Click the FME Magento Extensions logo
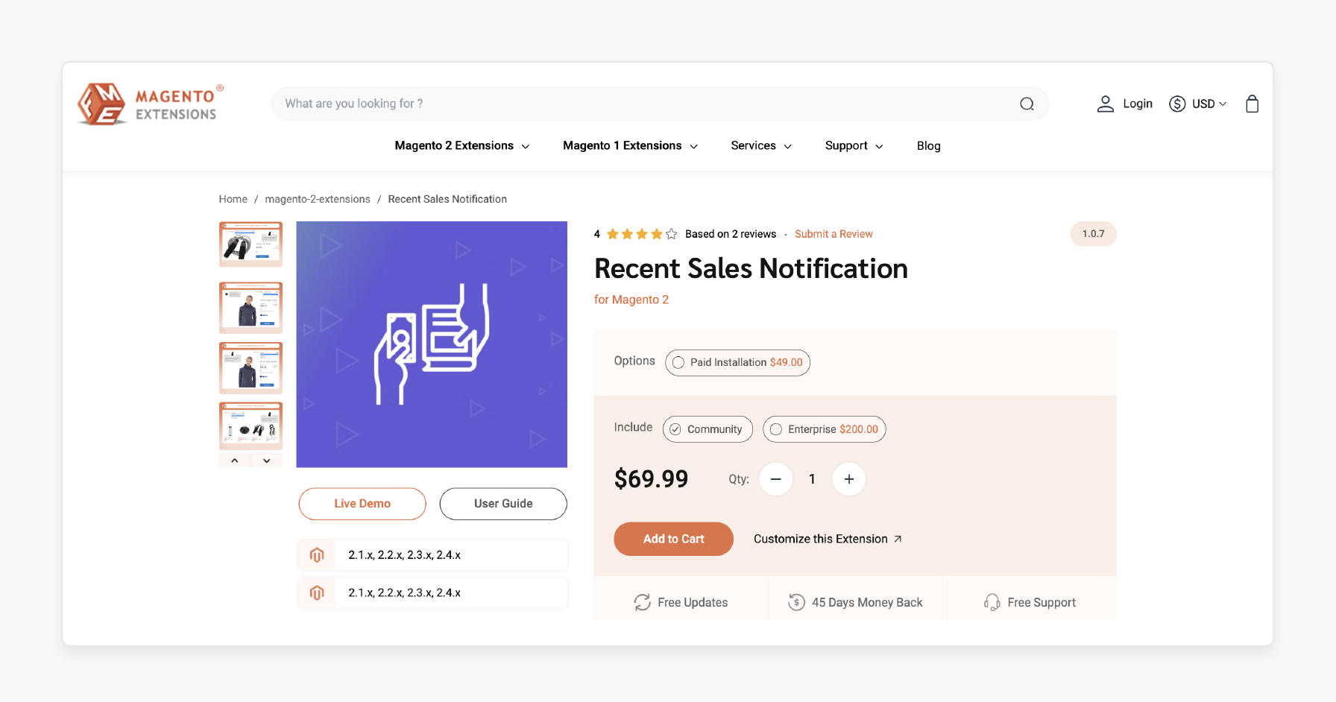Viewport: 1336px width, 702px height. [x=148, y=104]
